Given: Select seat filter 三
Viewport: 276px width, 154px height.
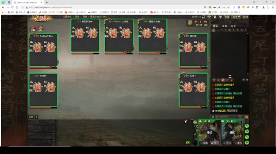Looking at the screenshot, I should pyautogui.click(x=225, y=30).
